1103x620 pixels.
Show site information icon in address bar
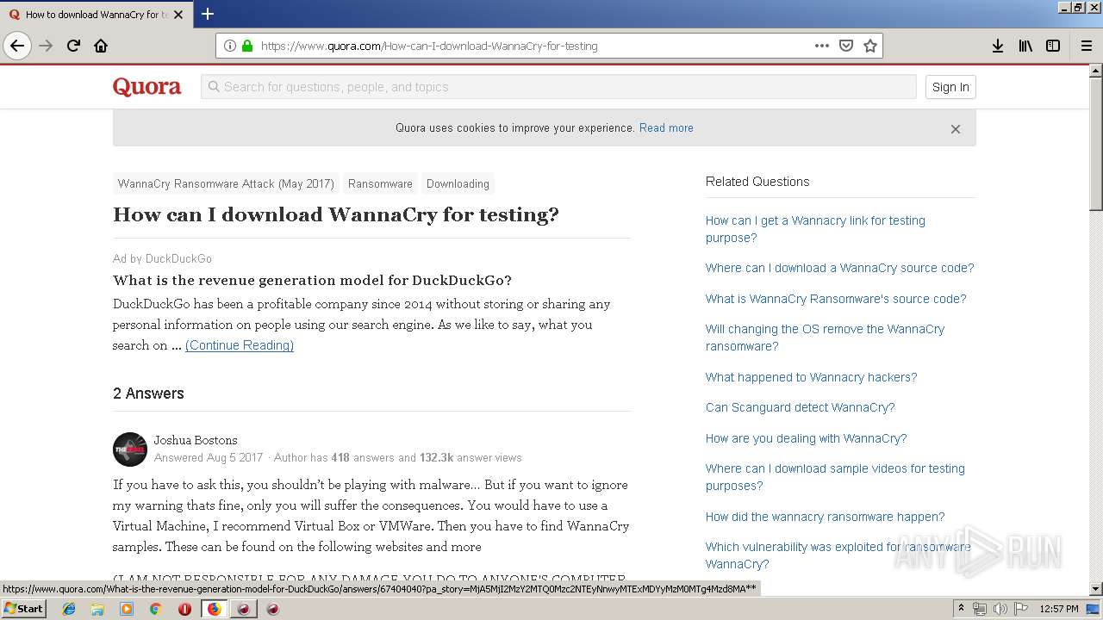[230, 46]
